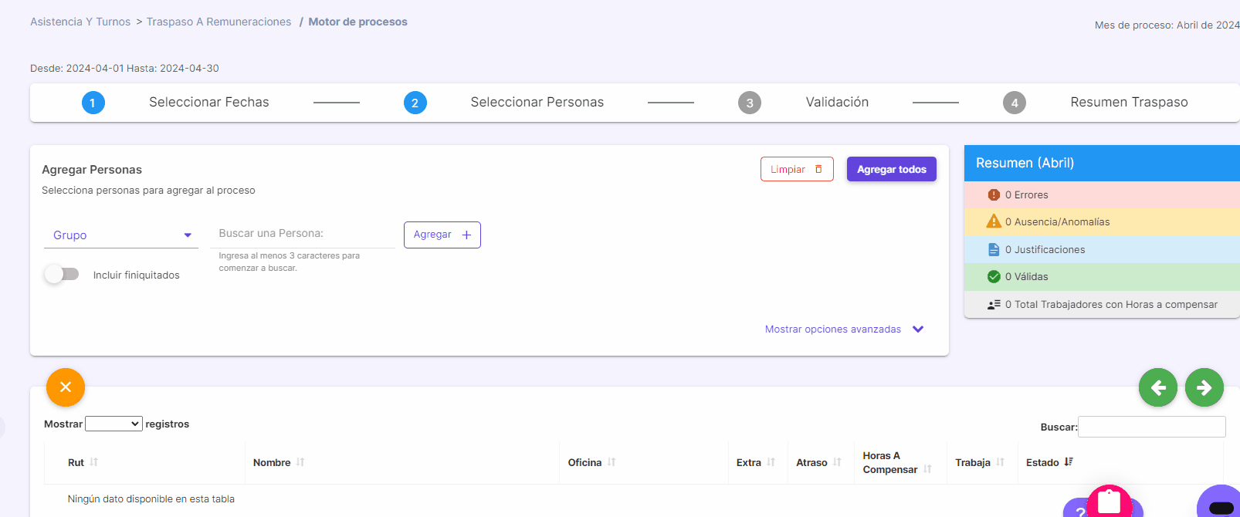Click the Limpiar button

click(797, 169)
